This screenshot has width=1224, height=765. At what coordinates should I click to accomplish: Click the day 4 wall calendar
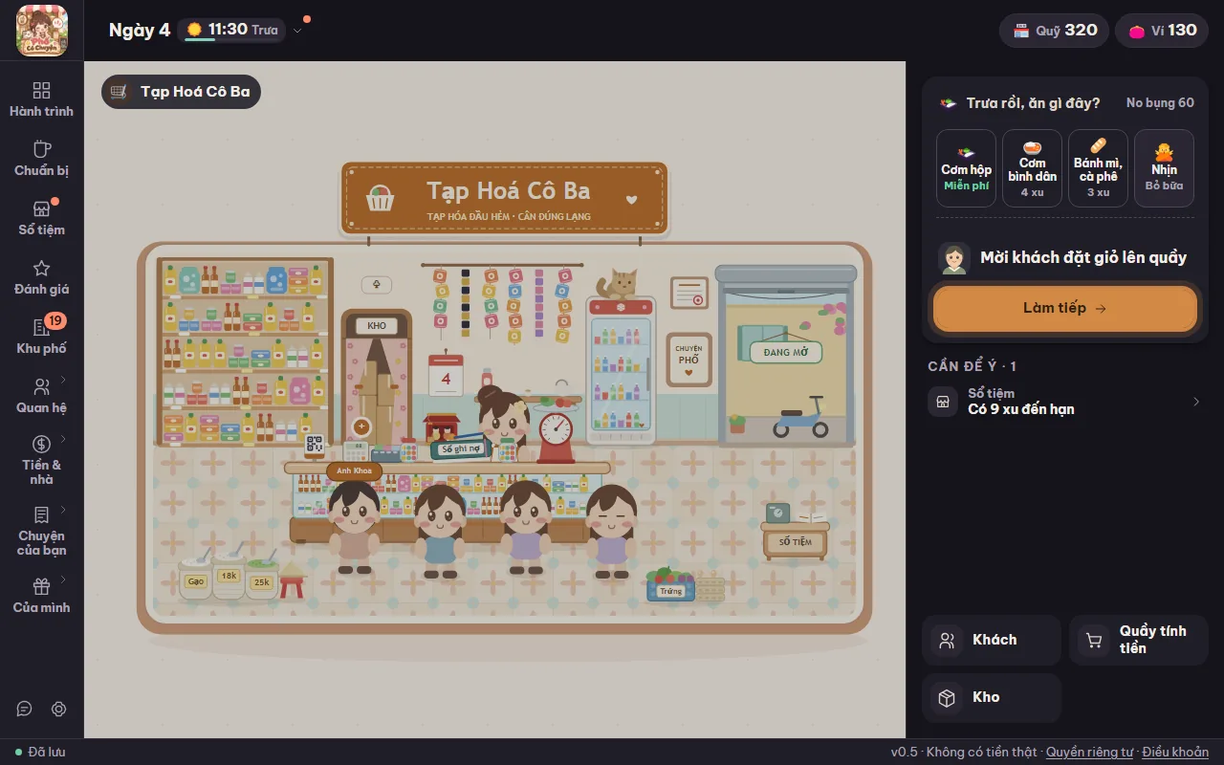click(x=446, y=374)
